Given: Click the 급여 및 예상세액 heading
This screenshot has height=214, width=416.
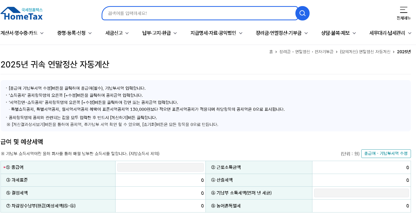Looking at the screenshot, I should pos(22,142).
